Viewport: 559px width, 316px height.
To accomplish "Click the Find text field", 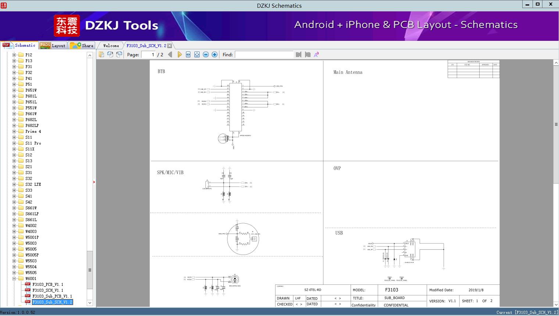I will click(264, 54).
